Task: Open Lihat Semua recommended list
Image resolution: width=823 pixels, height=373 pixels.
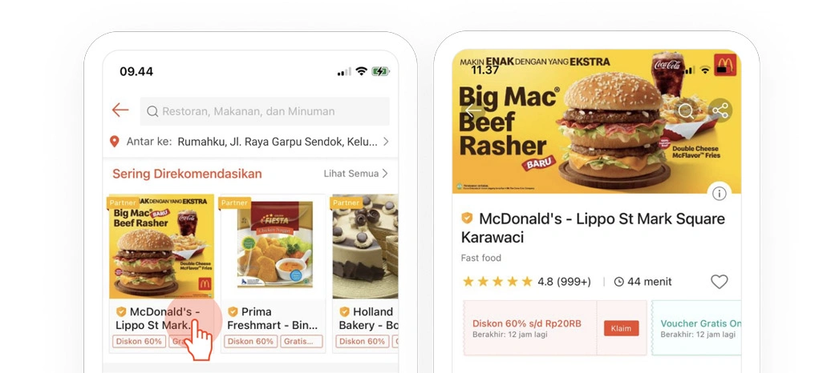Action: click(355, 174)
